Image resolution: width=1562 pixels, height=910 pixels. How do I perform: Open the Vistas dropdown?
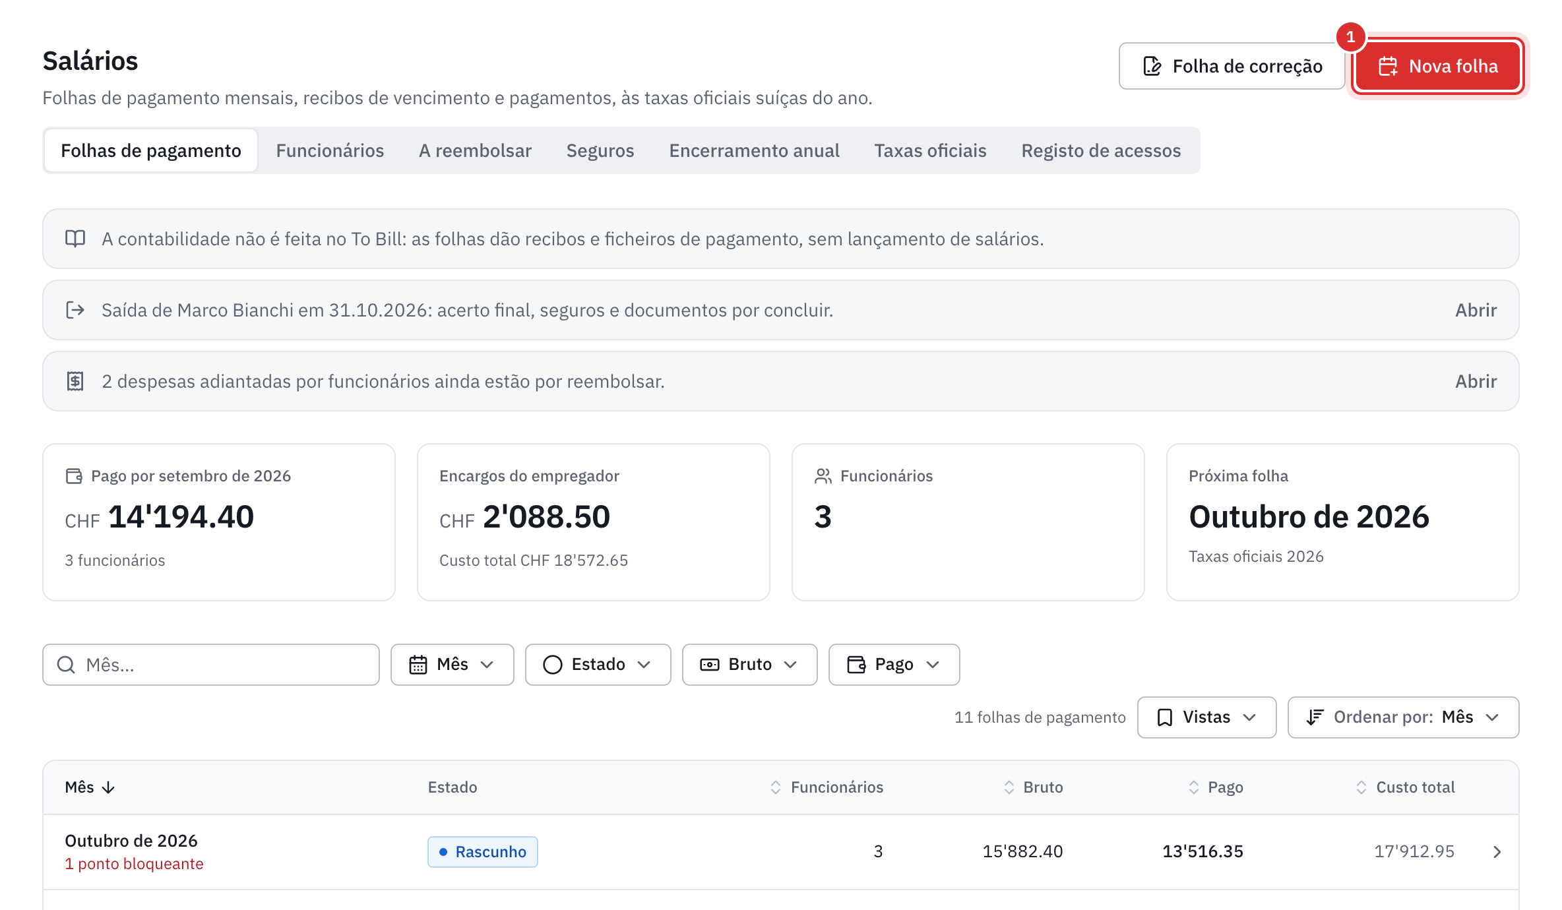coord(1206,717)
